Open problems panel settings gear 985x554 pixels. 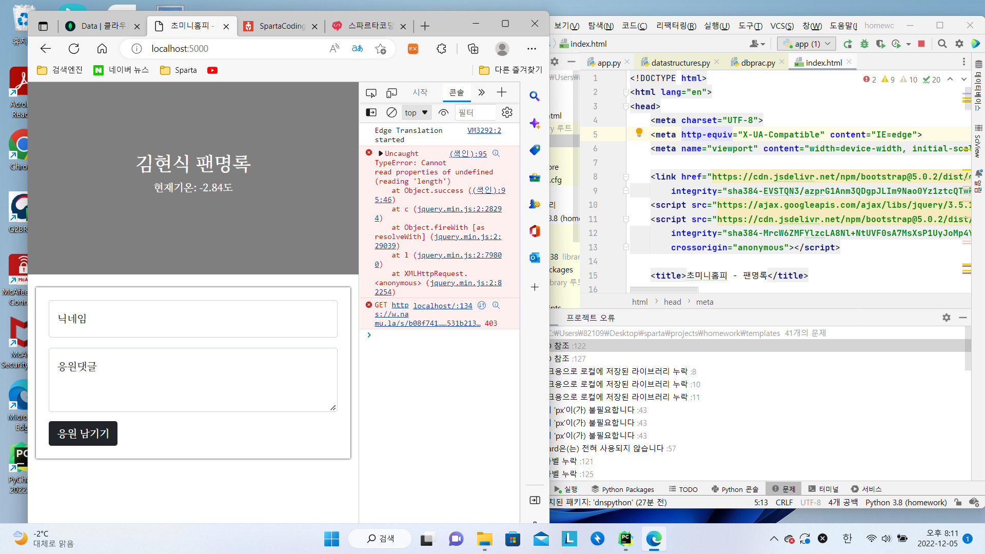947,318
